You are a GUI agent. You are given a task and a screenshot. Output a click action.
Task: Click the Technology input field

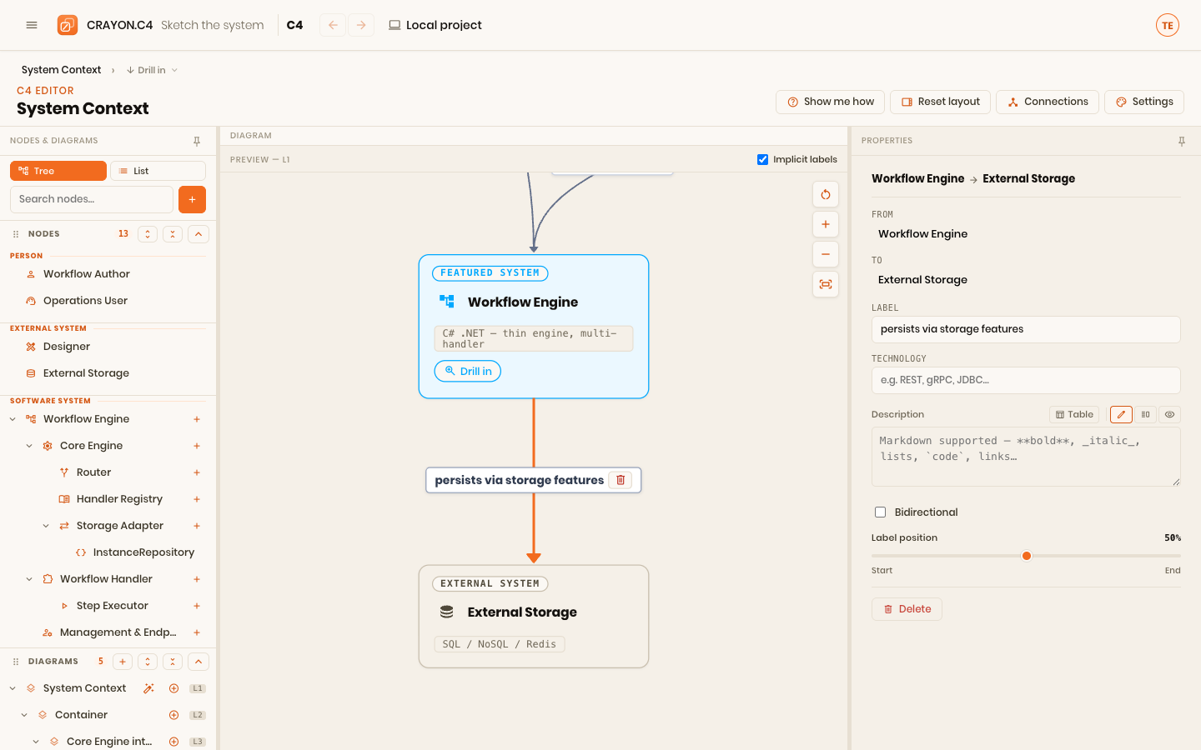pyautogui.click(x=1026, y=380)
